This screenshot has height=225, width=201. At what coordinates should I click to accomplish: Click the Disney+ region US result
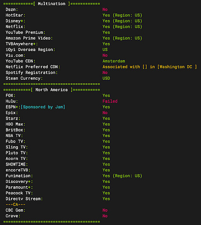click(122, 21)
